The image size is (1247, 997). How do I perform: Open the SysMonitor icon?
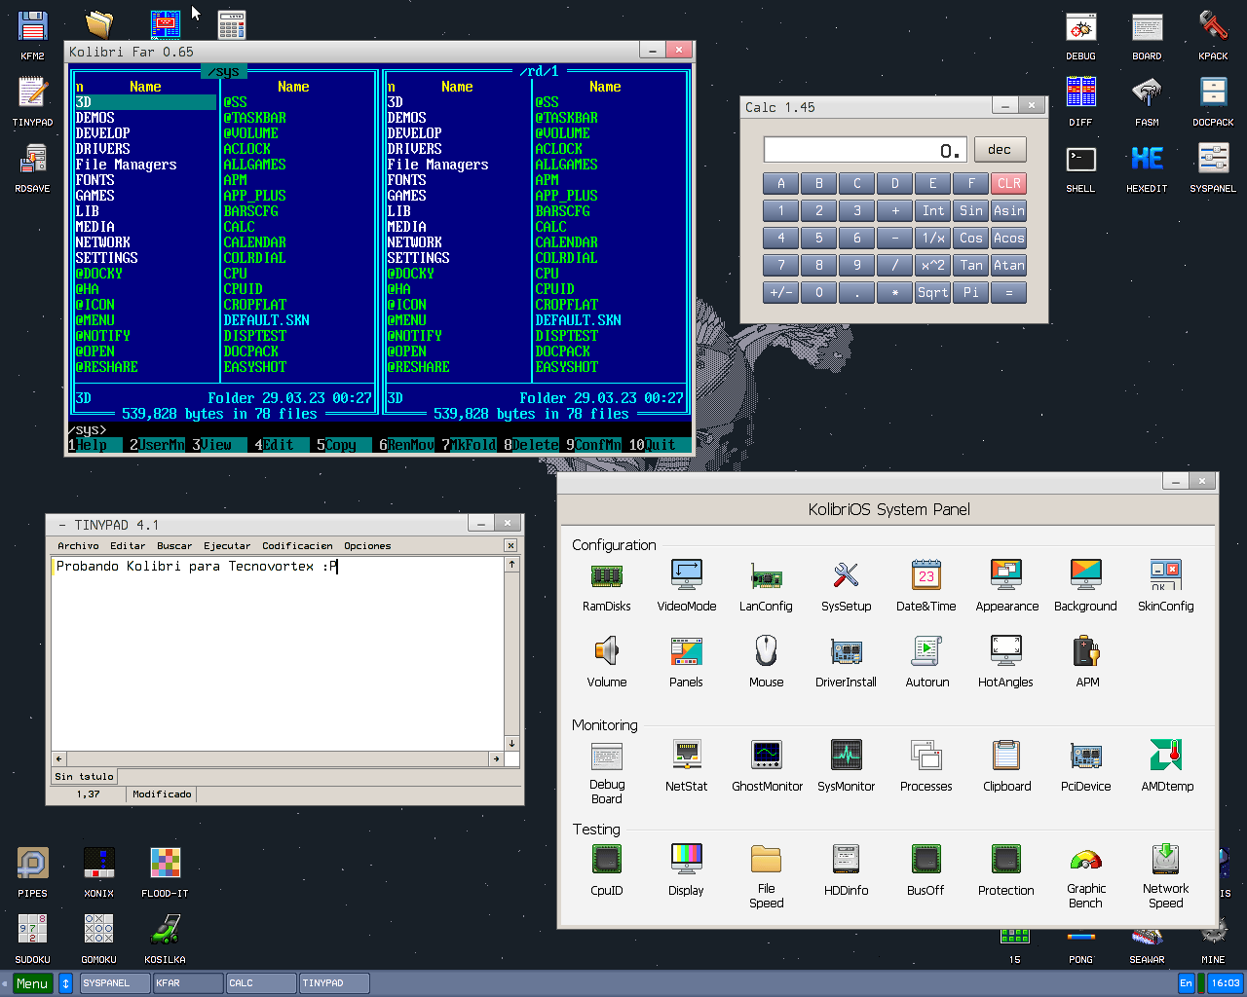(846, 756)
